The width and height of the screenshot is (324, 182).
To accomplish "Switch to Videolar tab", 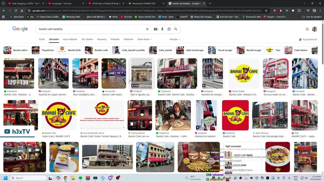I will (115, 39).
